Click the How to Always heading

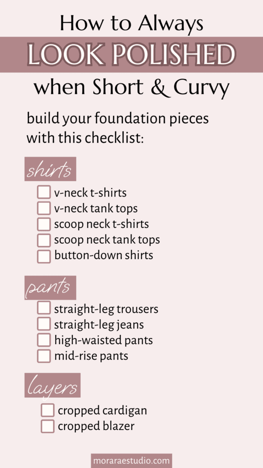pos(131,24)
